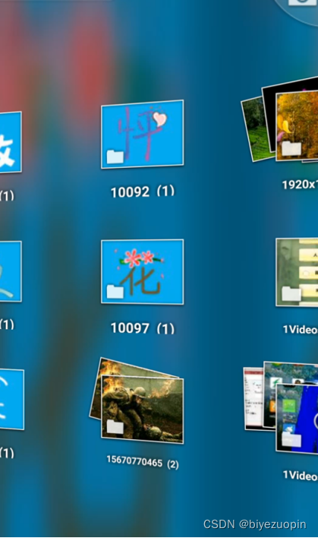Tap folder icon on the beige list thumbnail
Screen dimensions: 318x538
tap(291, 294)
